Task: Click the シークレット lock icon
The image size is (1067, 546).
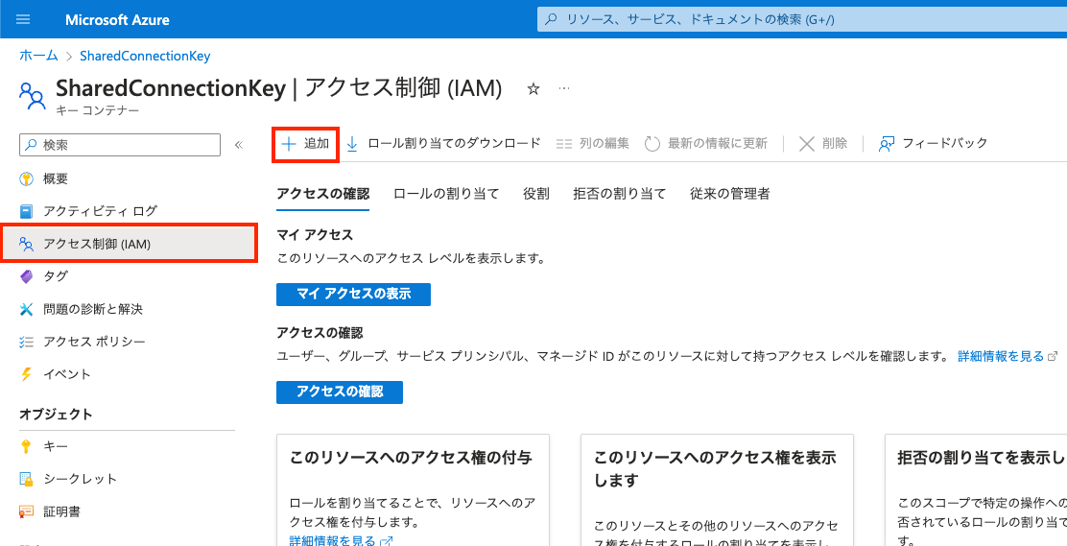Action: [27, 479]
